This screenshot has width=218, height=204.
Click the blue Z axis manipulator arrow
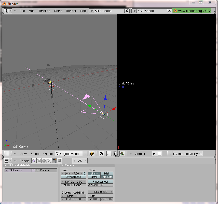click(105, 98)
